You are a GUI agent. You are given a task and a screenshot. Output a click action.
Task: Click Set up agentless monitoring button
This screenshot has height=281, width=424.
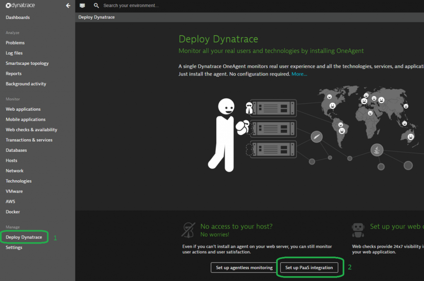click(244, 267)
